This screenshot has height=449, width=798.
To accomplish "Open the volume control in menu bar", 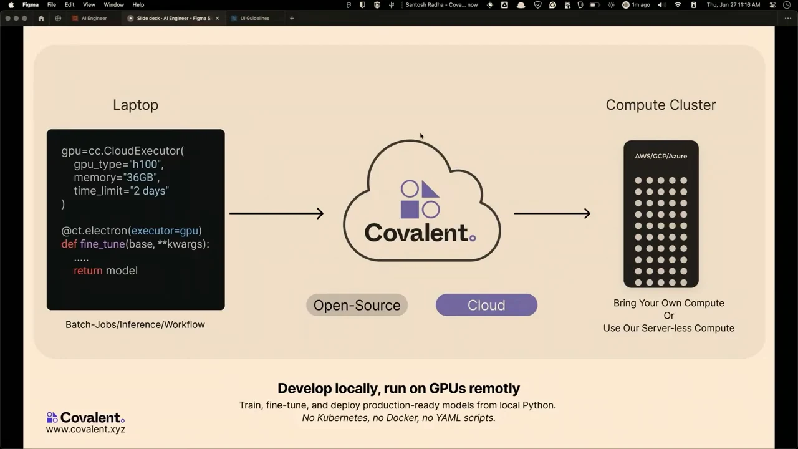I will click(661, 4).
